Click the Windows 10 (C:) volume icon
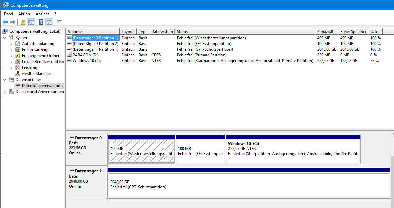 click(69, 60)
